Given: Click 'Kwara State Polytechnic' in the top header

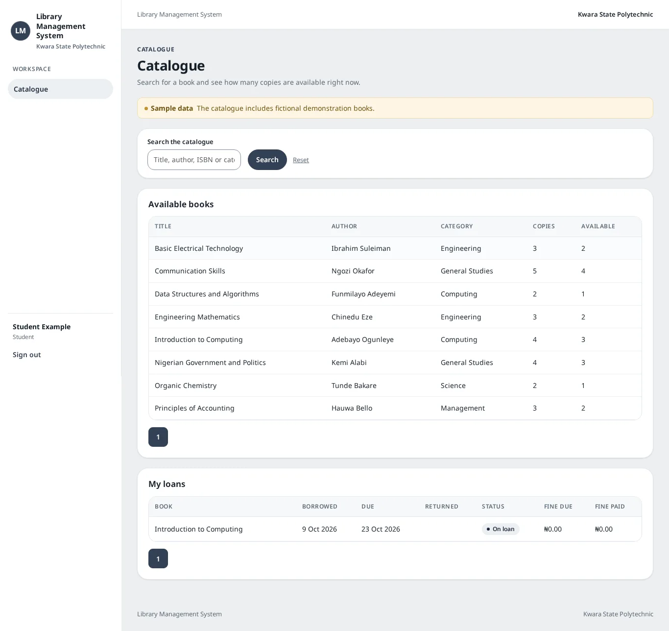Looking at the screenshot, I should 616,15.
